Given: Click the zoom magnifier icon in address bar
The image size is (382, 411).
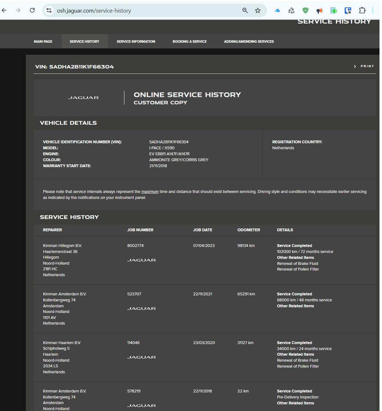Looking at the screenshot, I should 245,10.
